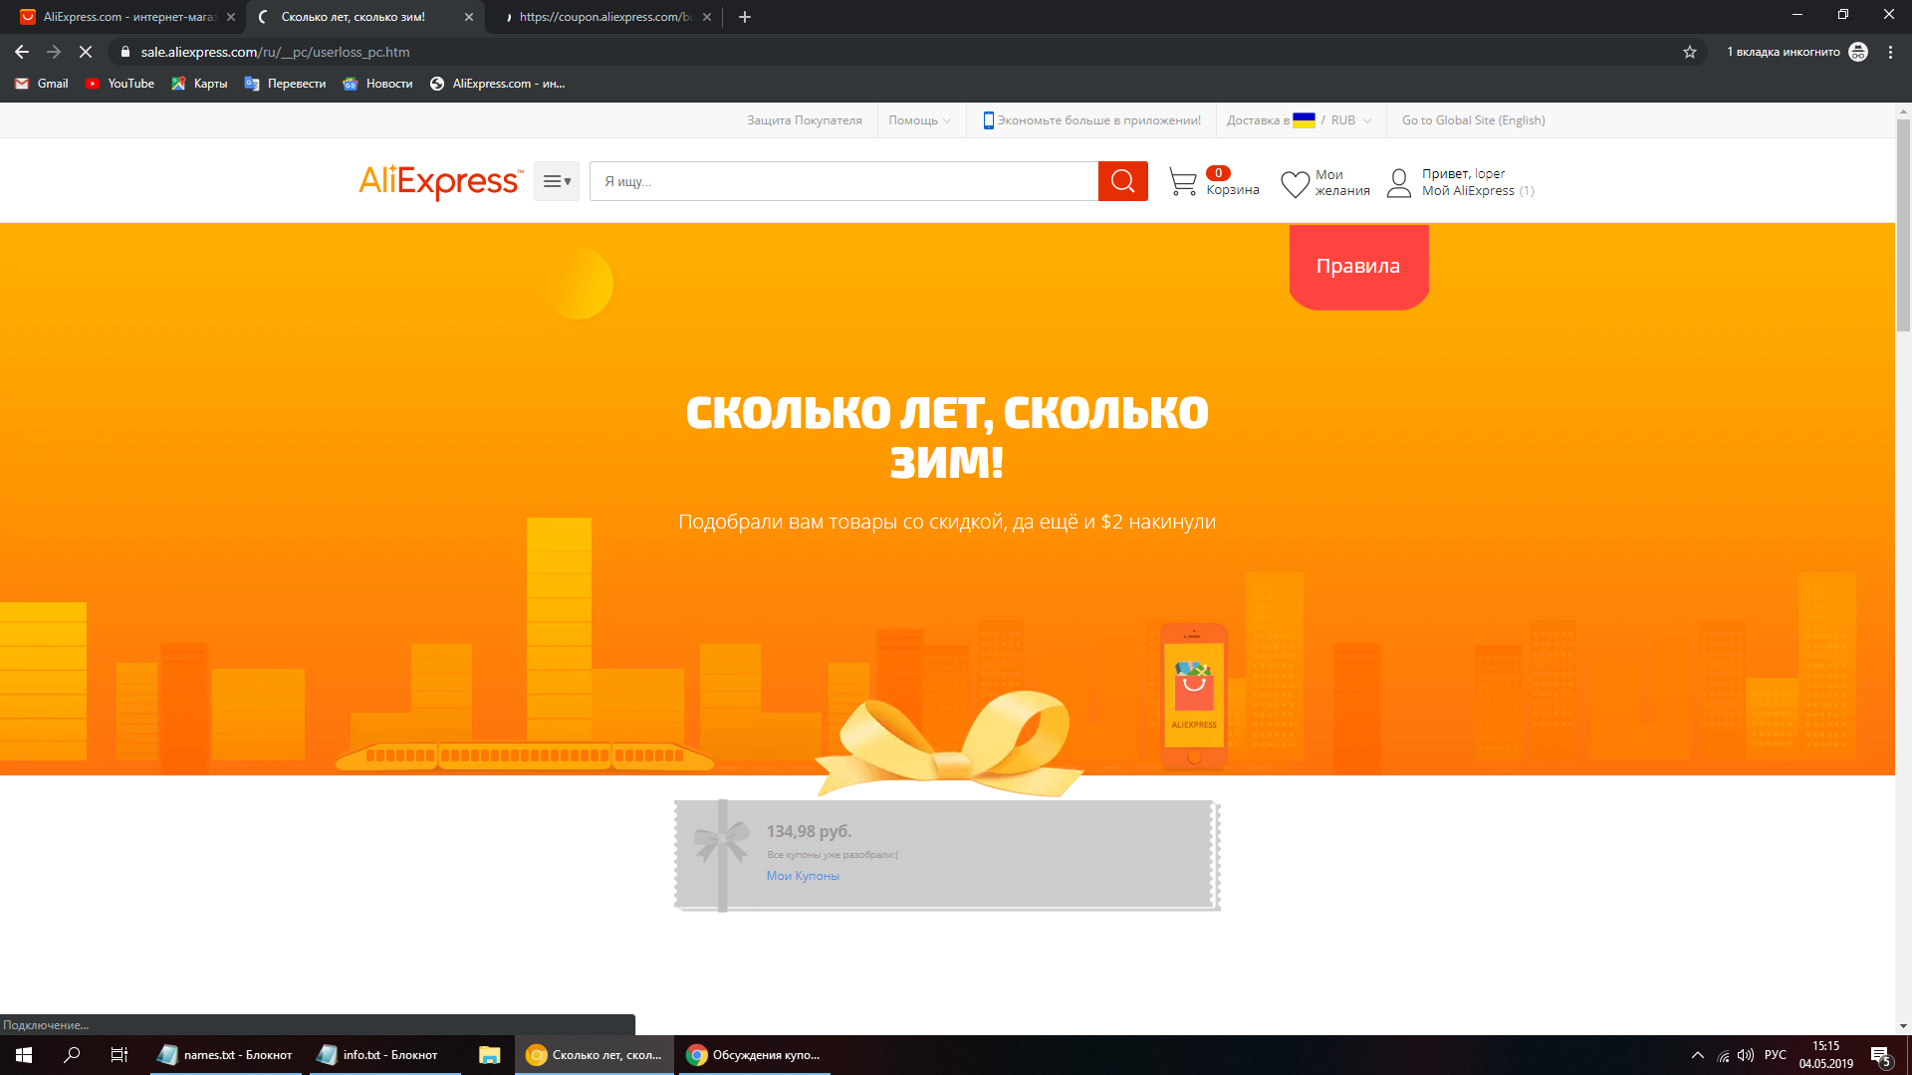Bookmark this page with the star icon
Screen dimensions: 1912x1075
click(x=1690, y=52)
